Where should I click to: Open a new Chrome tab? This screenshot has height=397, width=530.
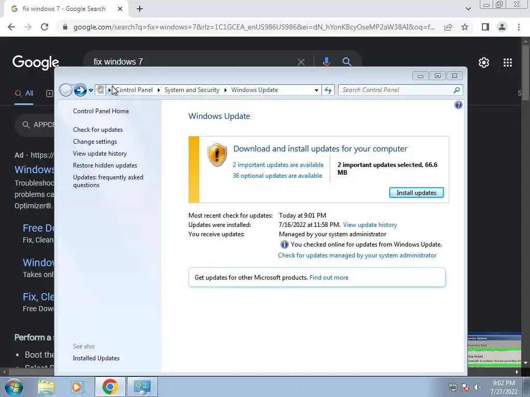coord(140,9)
